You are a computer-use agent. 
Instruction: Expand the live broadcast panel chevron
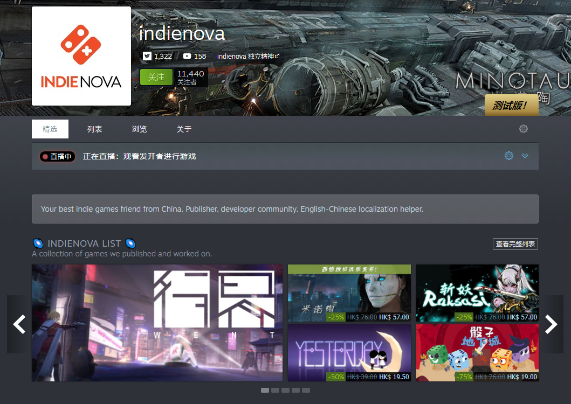[x=525, y=156]
